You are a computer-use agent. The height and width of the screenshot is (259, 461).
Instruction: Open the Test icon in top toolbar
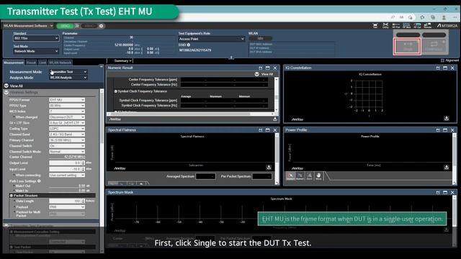click(x=375, y=26)
